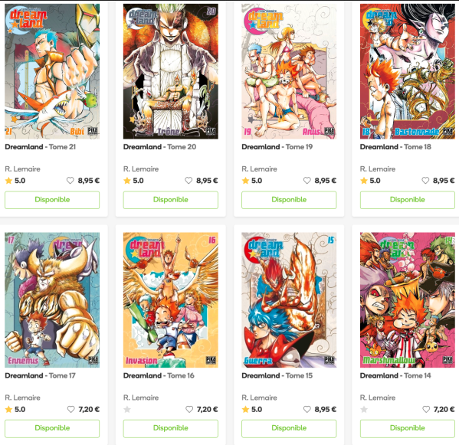Select Disponible button under Tome 15

[x=289, y=428]
